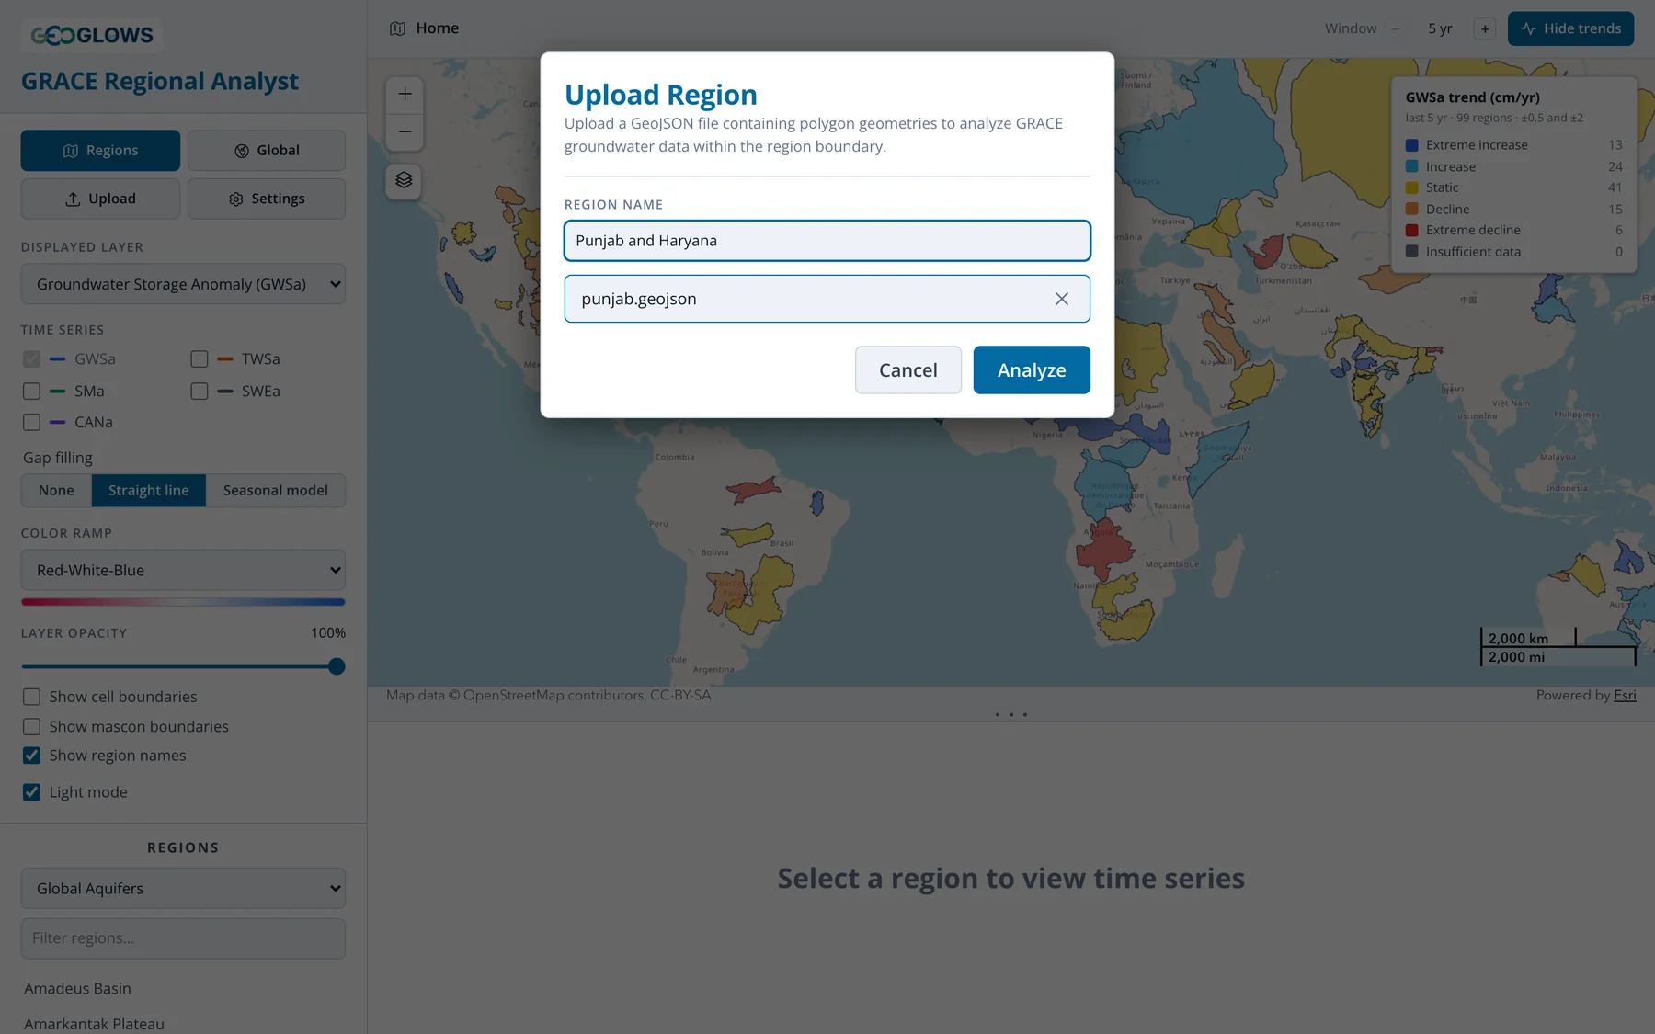The image size is (1655, 1034).
Task: Cancel the Upload Region dialog
Action: [x=907, y=369]
